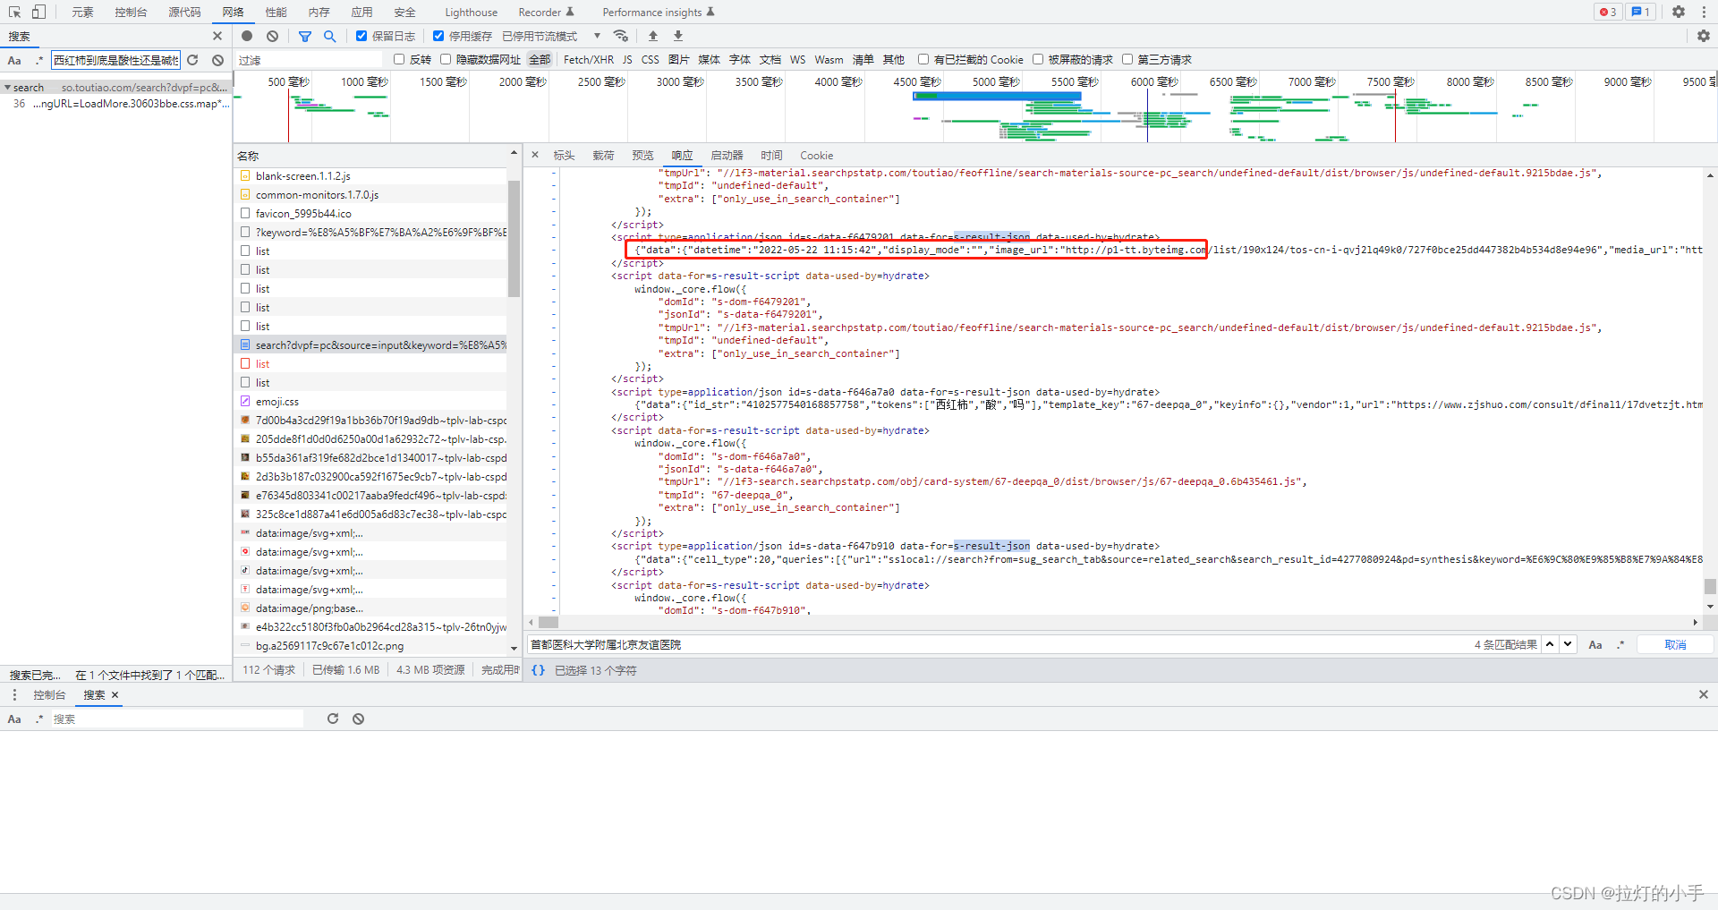Screen dimensions: 1718x910
Task: Switch to 控制台 Console tab
Action: coord(131,12)
